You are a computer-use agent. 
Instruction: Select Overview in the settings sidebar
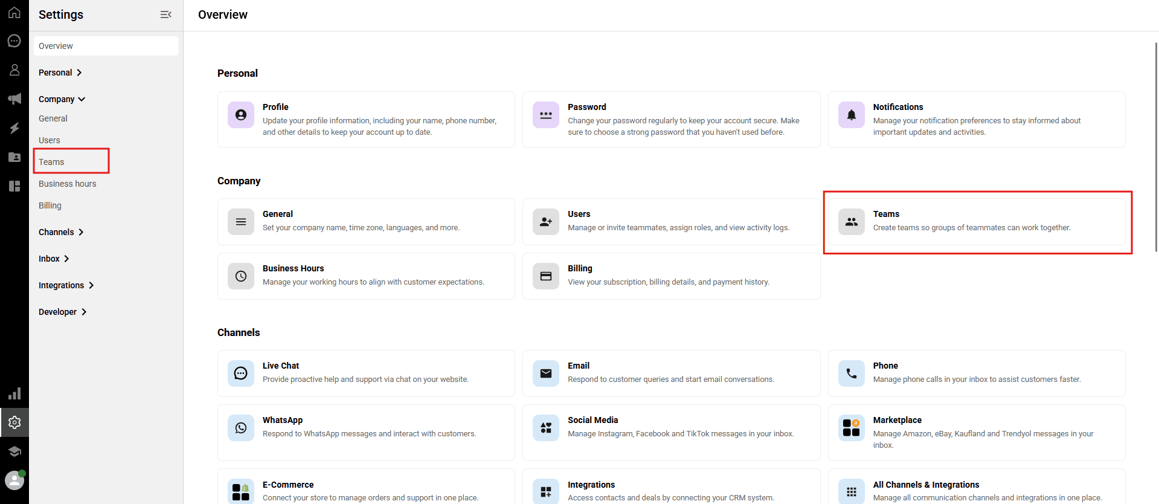coord(106,46)
